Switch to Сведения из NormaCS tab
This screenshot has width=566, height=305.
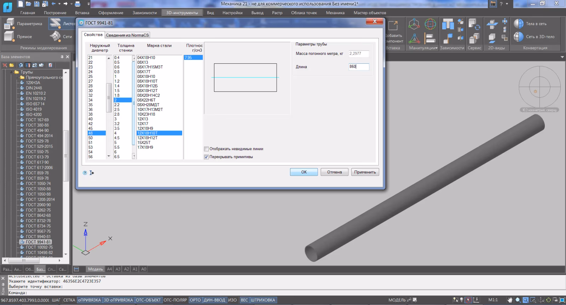click(x=127, y=35)
